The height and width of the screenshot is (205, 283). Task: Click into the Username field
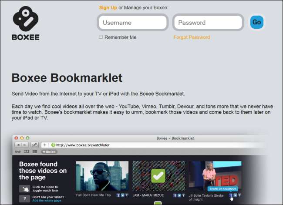pyautogui.click(x=133, y=23)
